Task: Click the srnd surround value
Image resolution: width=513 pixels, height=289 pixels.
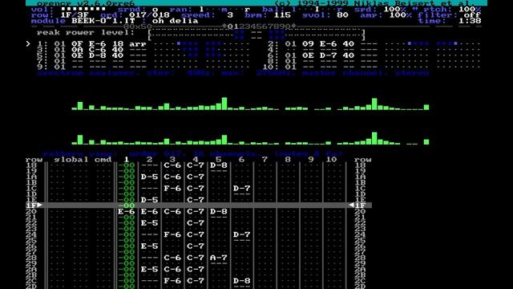Action: click(155, 9)
